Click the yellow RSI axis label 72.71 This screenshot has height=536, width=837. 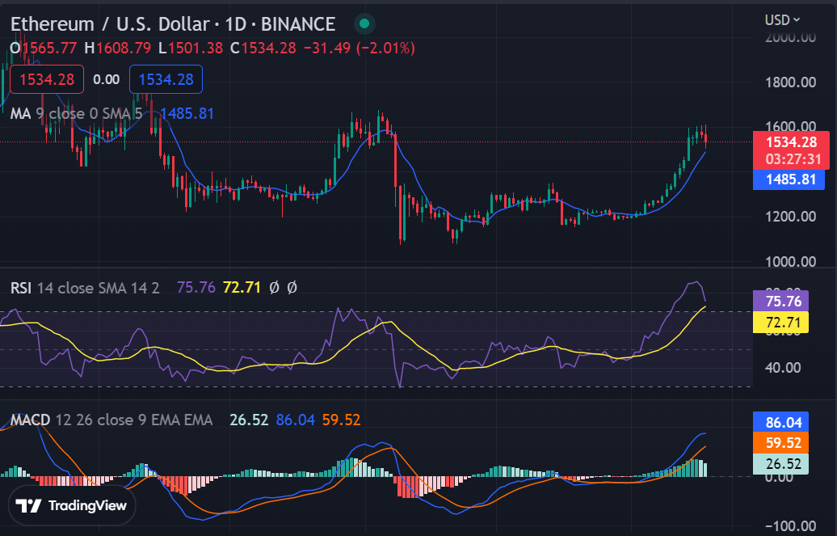click(781, 323)
